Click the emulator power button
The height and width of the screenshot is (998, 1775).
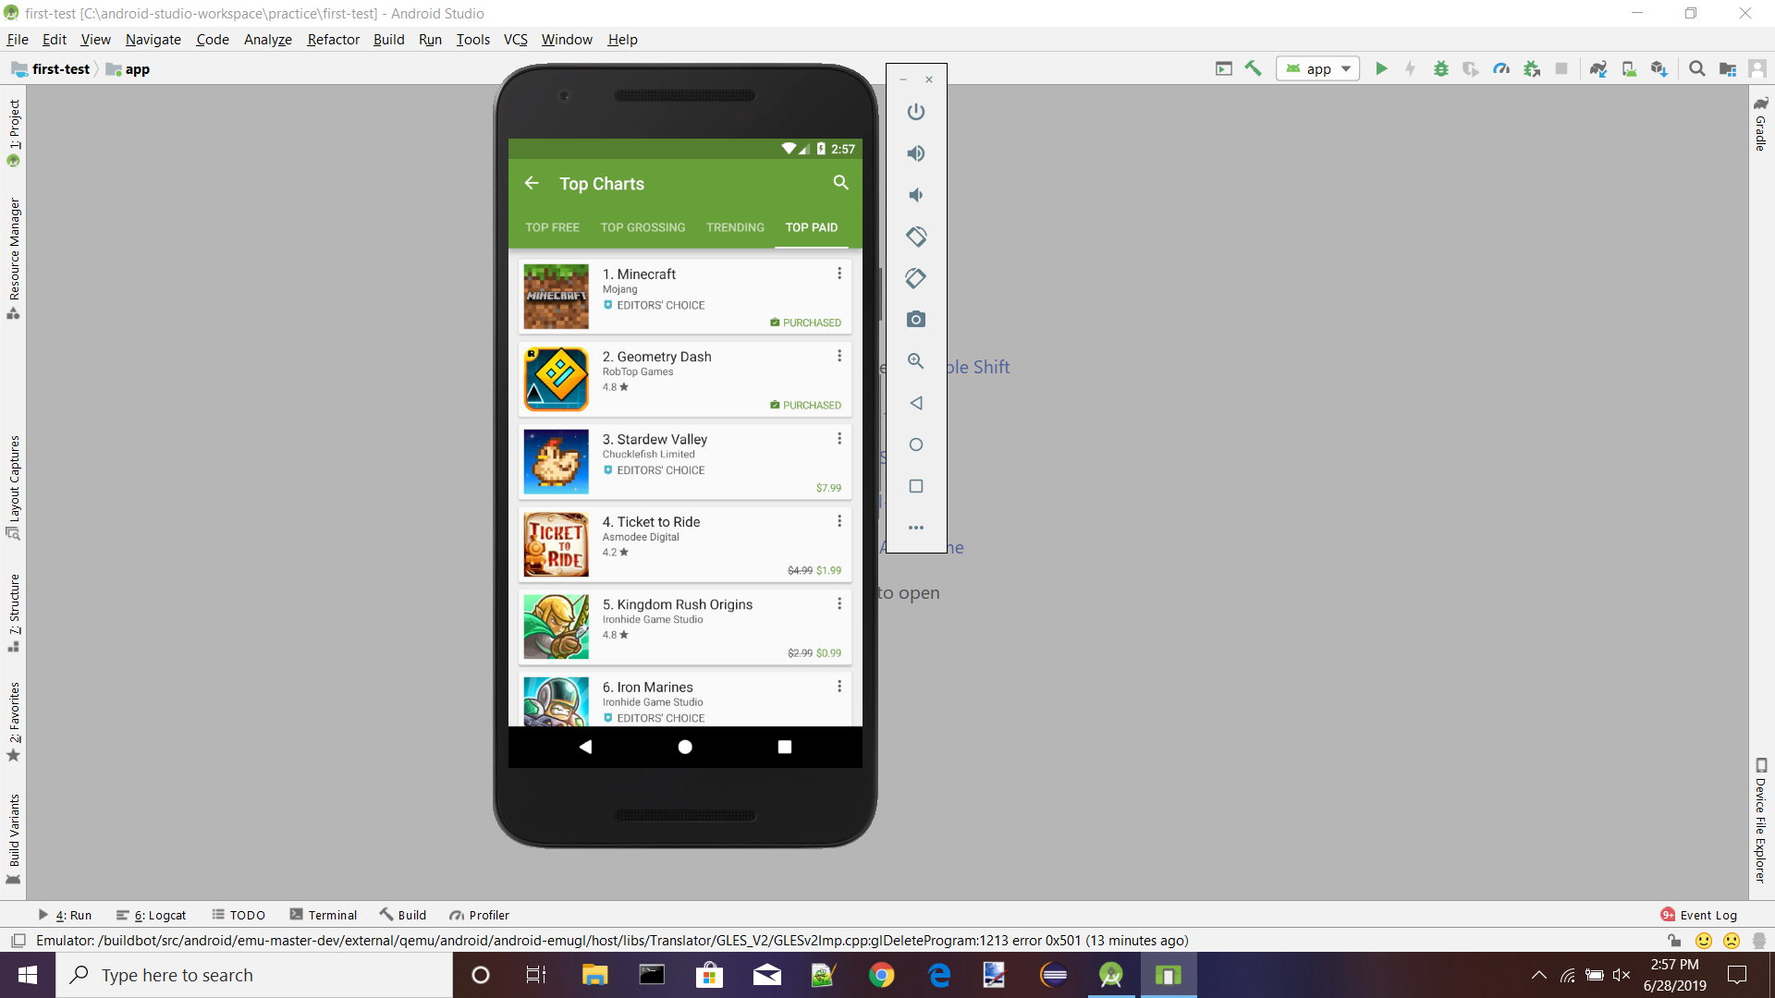click(x=915, y=112)
